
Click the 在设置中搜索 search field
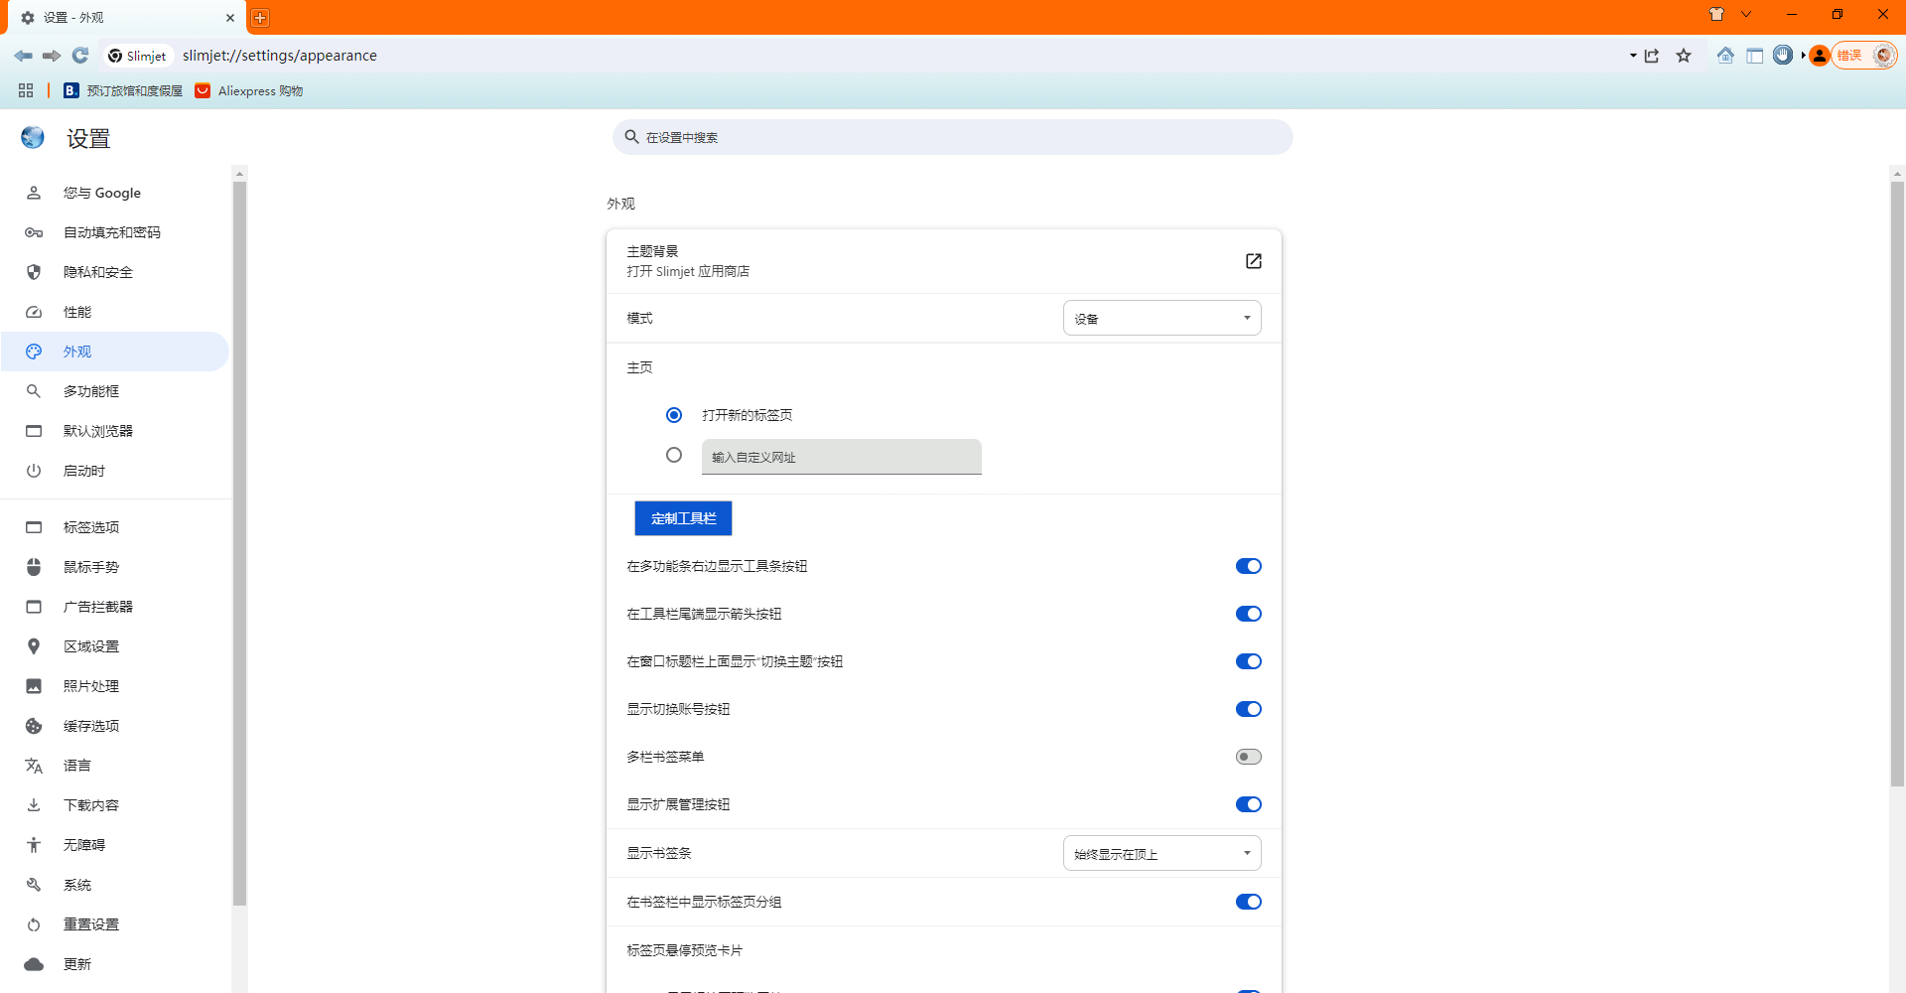[x=953, y=137]
